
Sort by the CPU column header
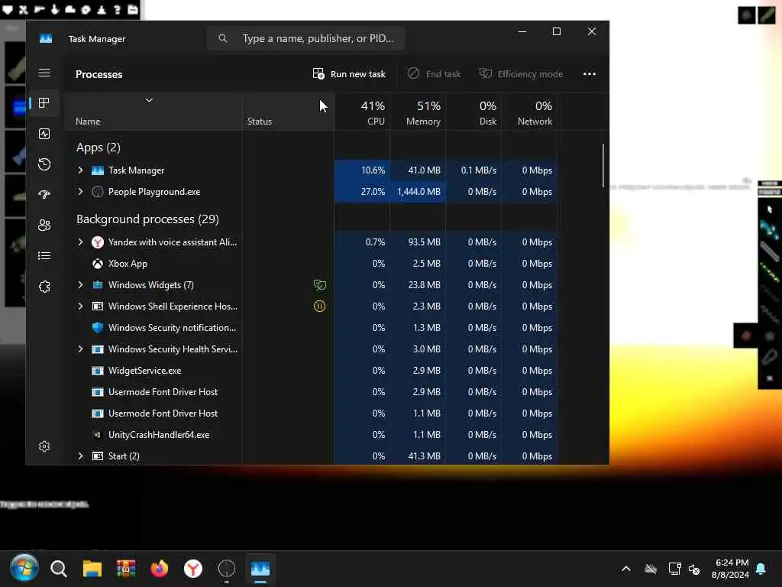click(x=362, y=113)
